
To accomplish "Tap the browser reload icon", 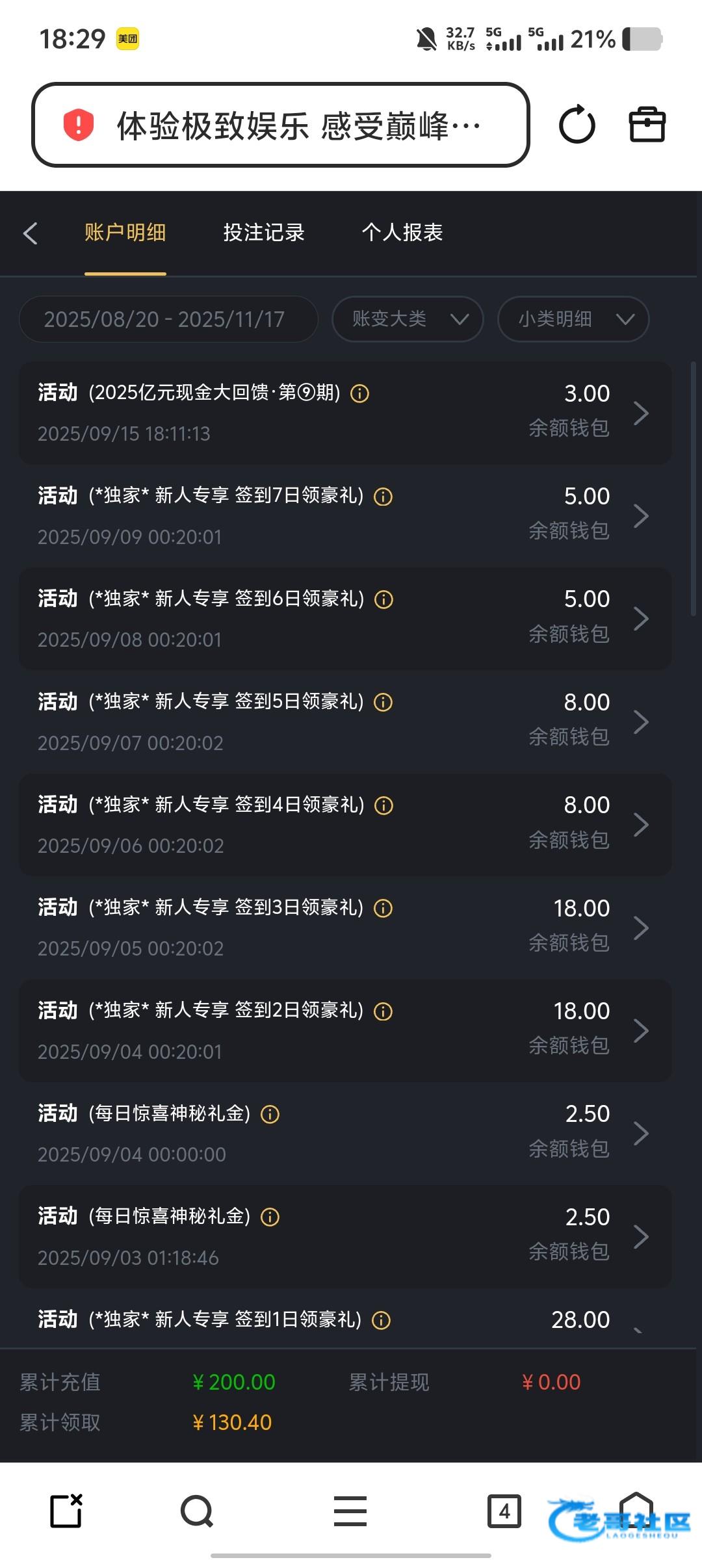I will point(577,125).
